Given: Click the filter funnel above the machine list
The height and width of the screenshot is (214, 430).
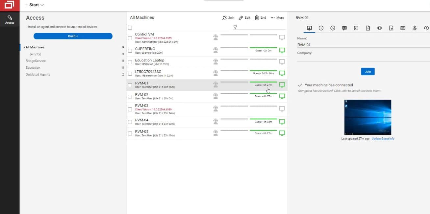Looking at the screenshot, I should 235,27.
